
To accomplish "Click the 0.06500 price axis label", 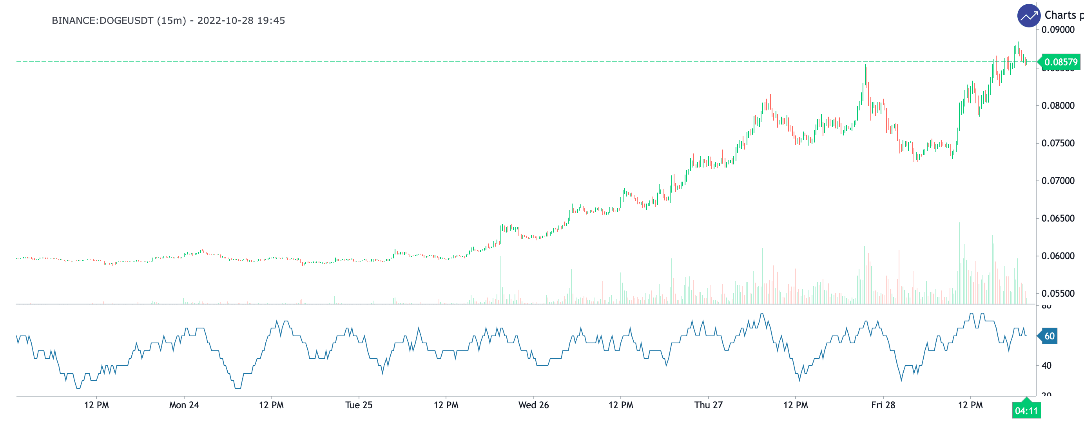I will [1057, 218].
